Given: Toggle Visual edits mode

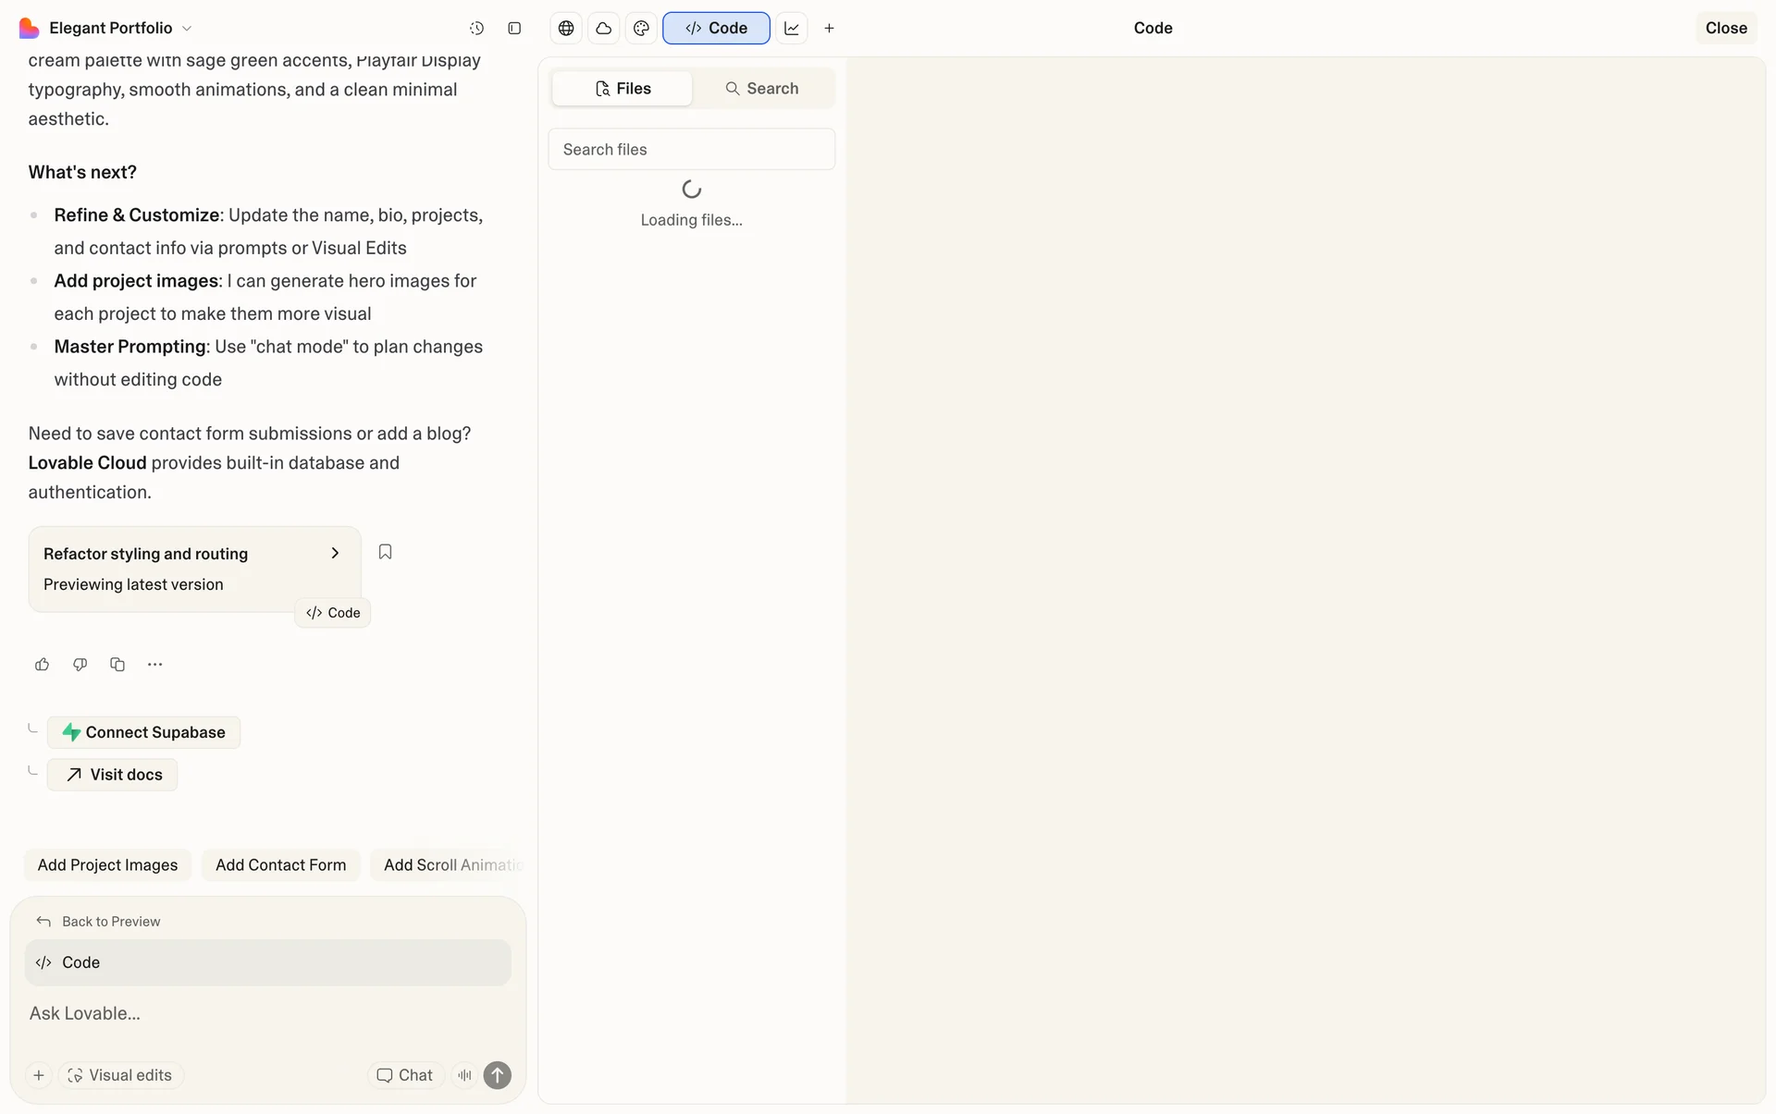Looking at the screenshot, I should (121, 1075).
